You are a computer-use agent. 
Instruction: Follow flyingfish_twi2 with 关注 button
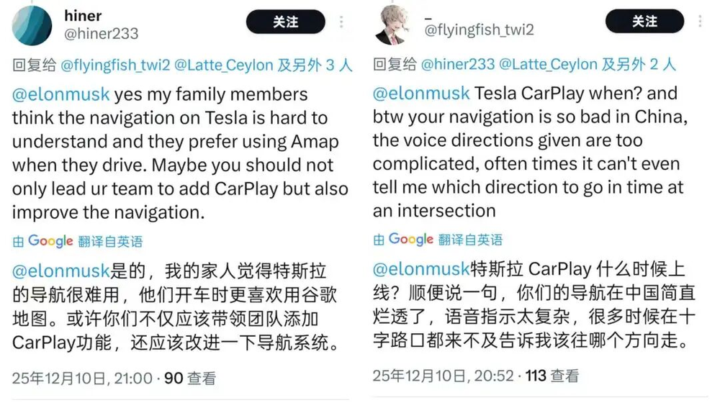(644, 22)
